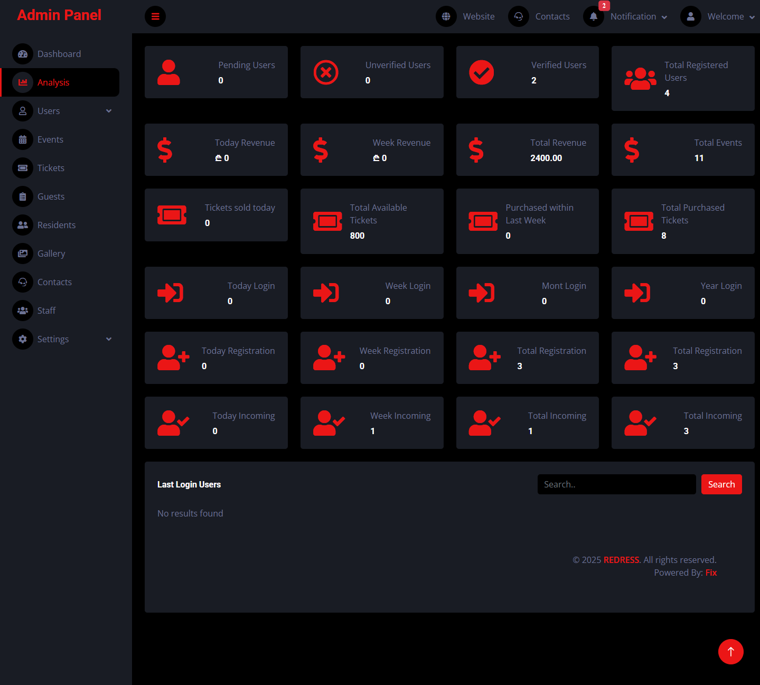
Task: Click the globe Website icon in header
Action: point(446,16)
